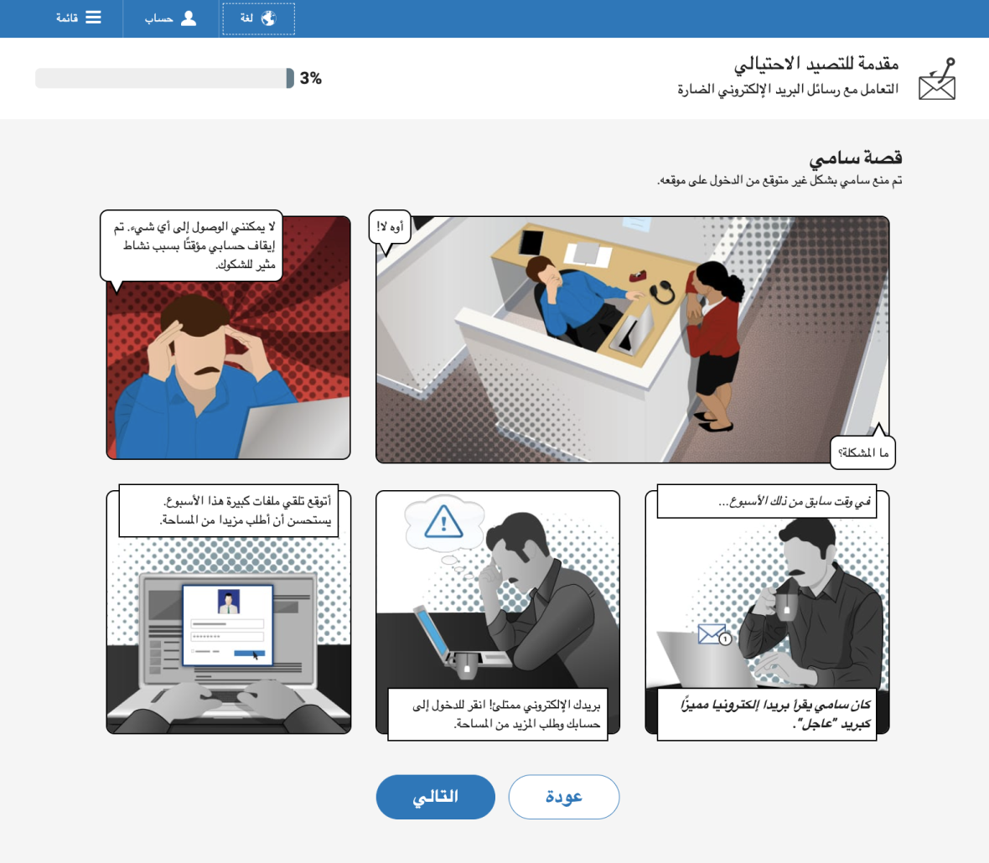Open the لغة language menu
989x863 pixels.
pos(259,19)
